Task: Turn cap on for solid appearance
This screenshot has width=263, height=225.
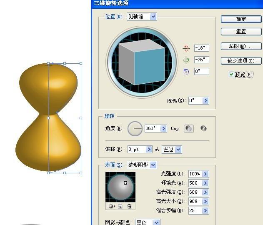Action: click(x=189, y=129)
